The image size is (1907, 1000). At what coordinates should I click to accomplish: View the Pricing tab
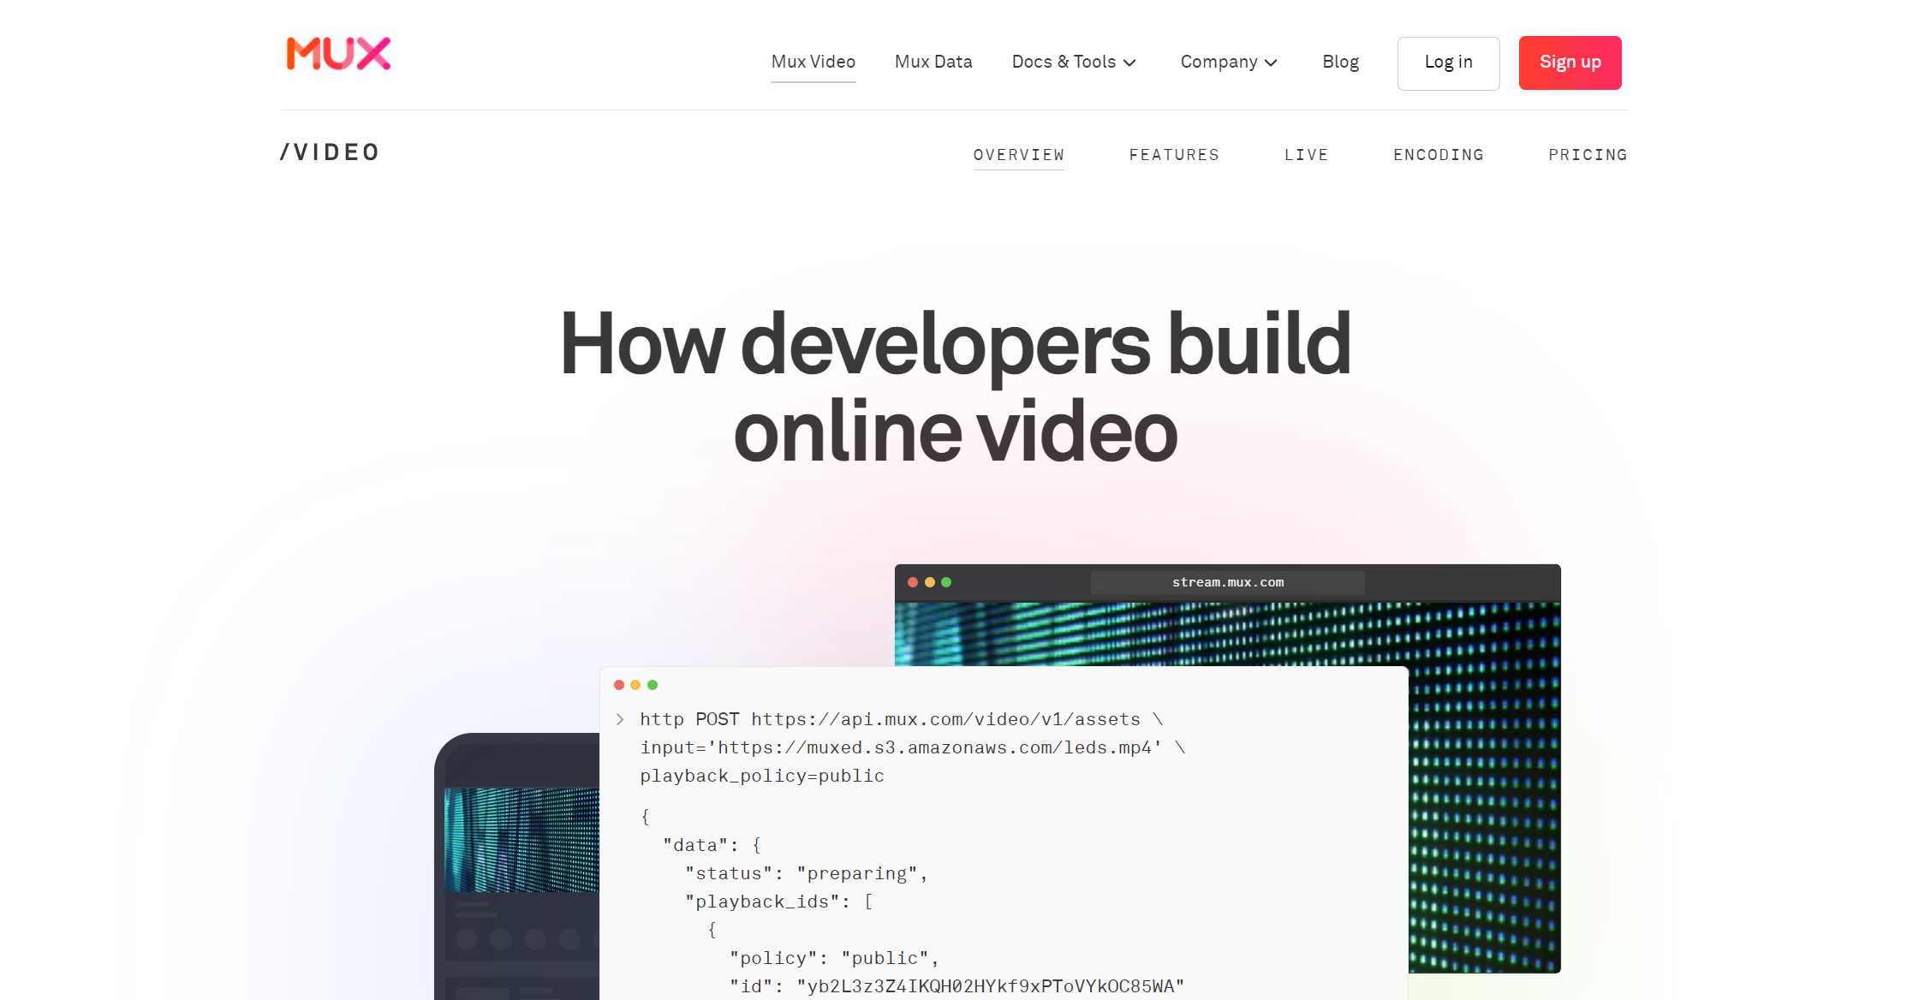tap(1587, 155)
